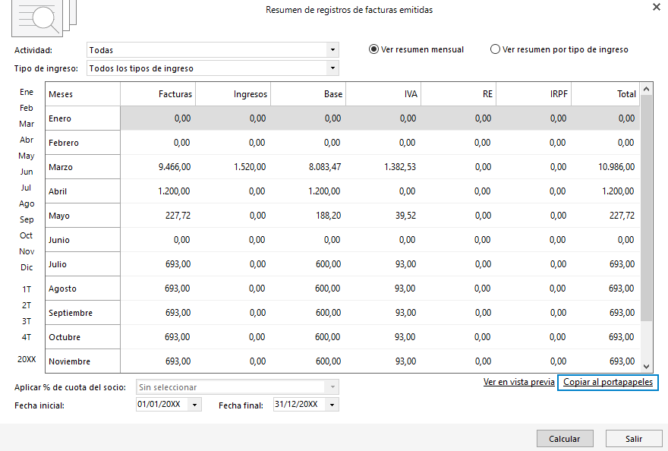
Task: Open Ver en vista previa link
Action: 518,382
